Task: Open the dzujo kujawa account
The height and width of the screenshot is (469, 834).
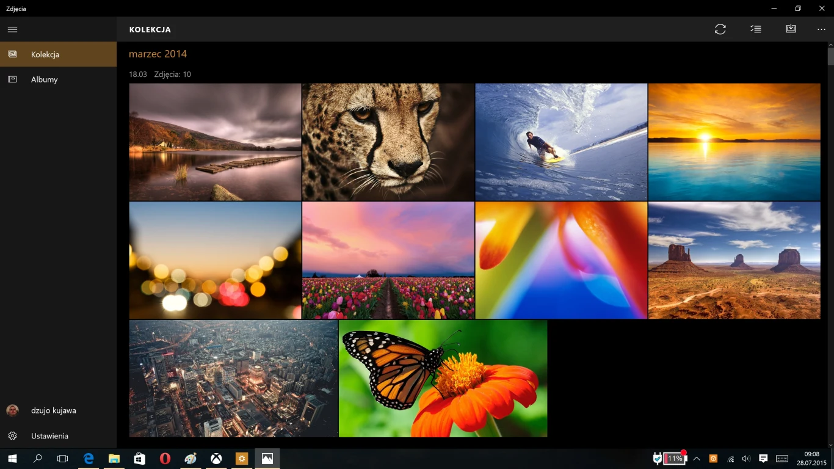Action: (x=54, y=410)
